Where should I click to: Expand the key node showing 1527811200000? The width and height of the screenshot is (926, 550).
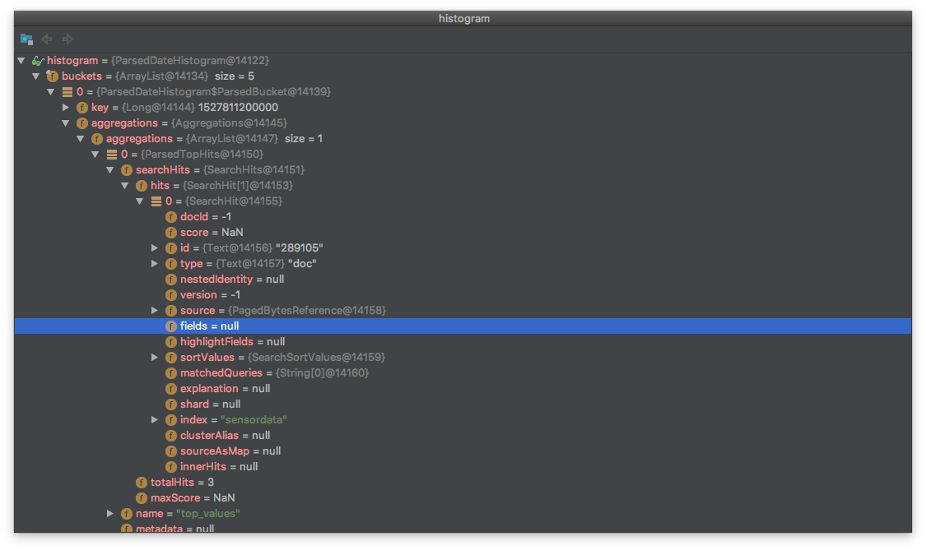[x=66, y=107]
